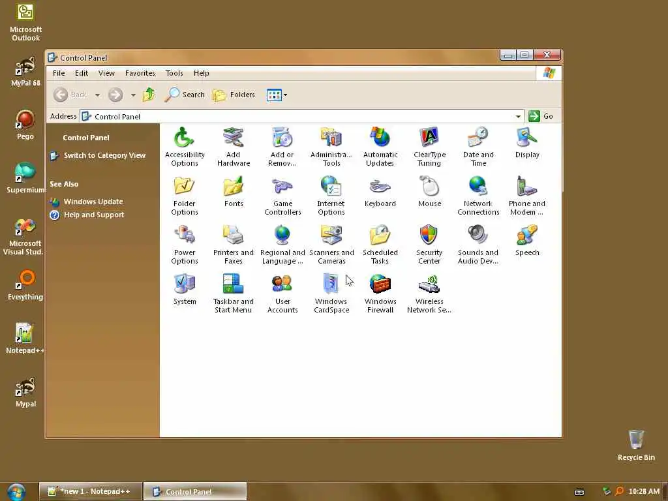Select the Fonts folder icon
The image size is (668, 501).
click(233, 192)
